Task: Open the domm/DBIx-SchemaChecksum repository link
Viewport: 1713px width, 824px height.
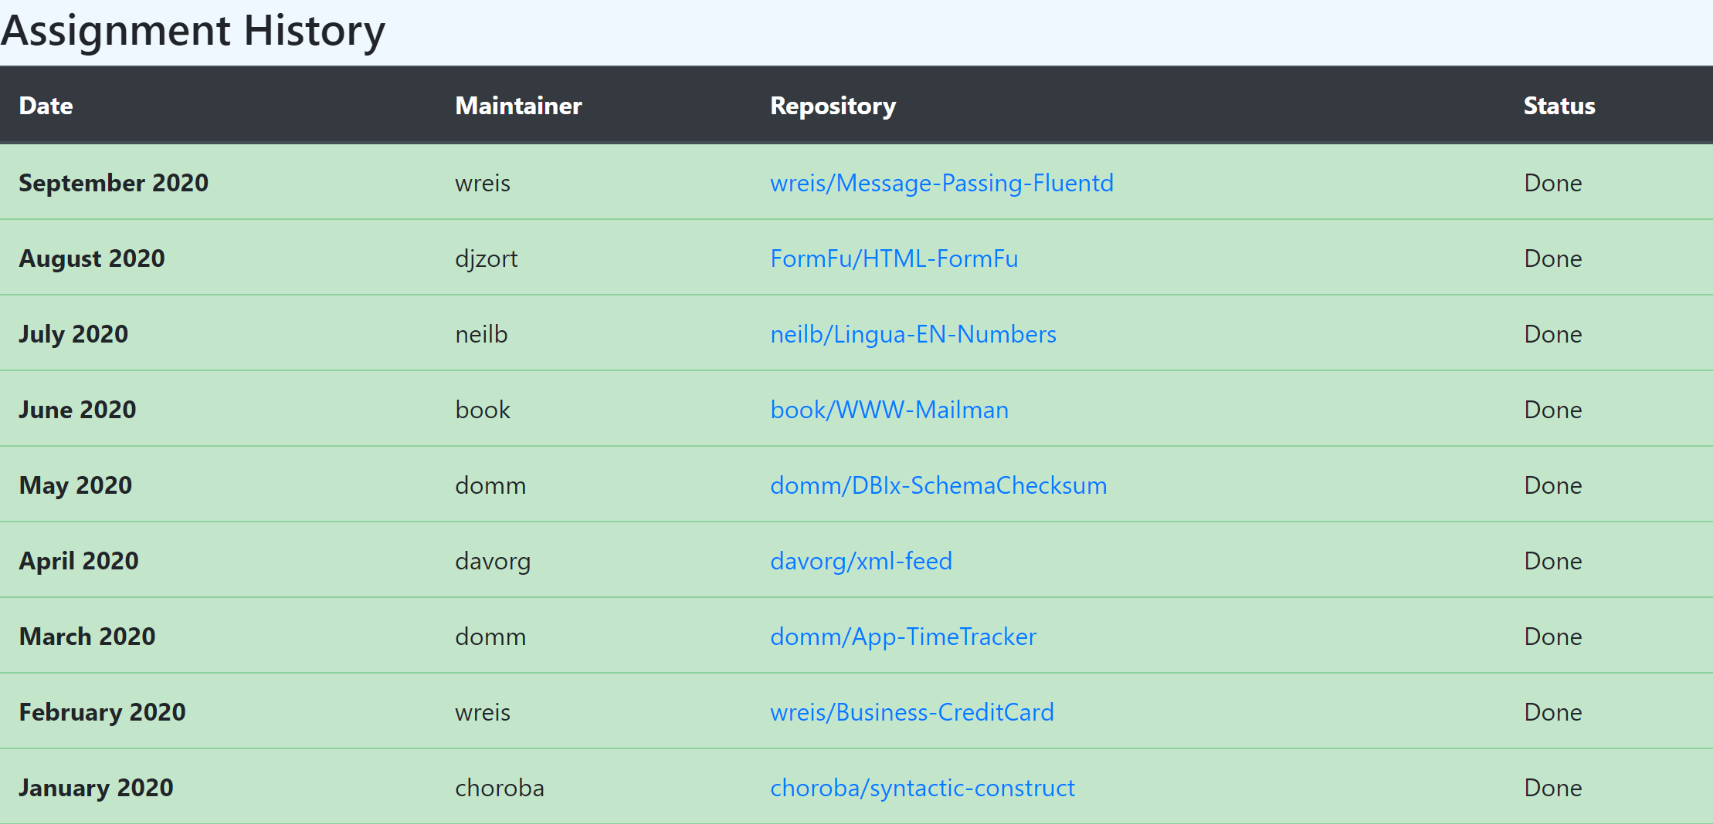Action: coord(938,485)
